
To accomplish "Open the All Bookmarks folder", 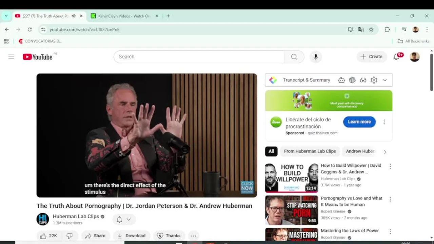I will [414, 41].
